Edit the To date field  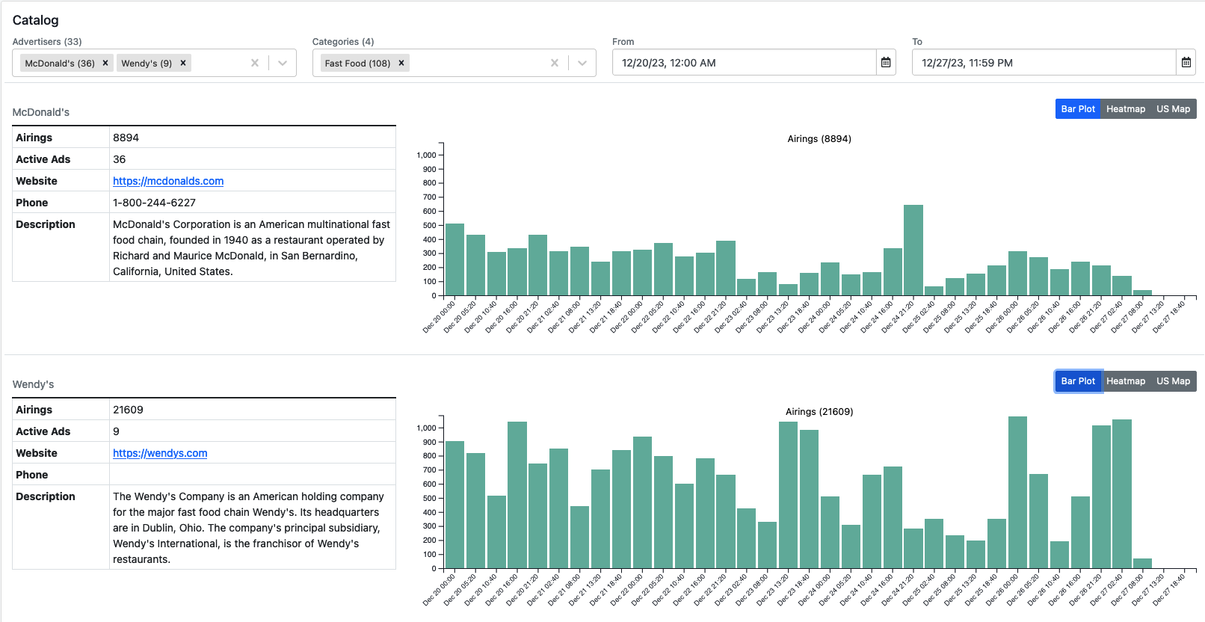pos(1044,63)
